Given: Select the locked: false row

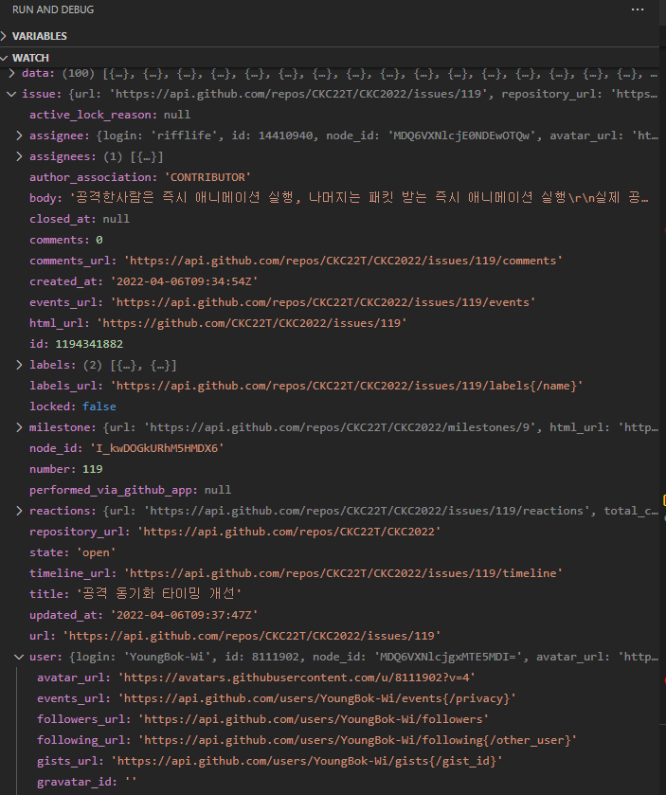Looking at the screenshot, I should click(x=73, y=407).
